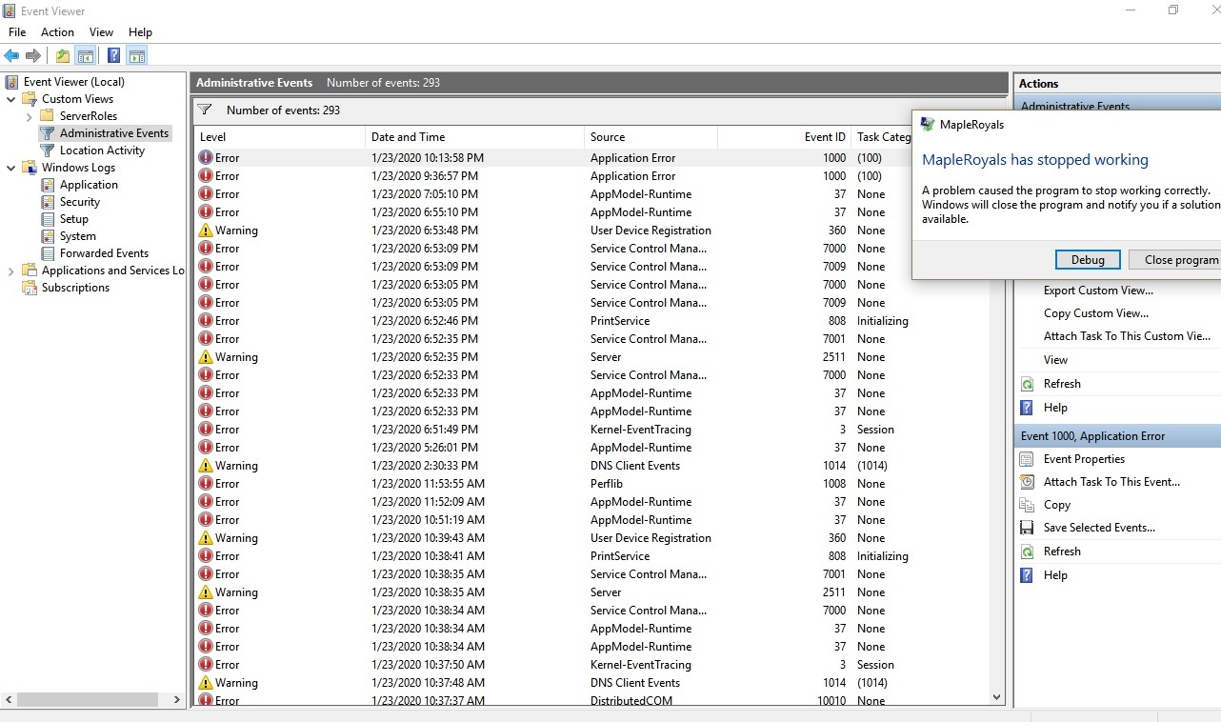Sort by the Date and Time column header

[474, 137]
